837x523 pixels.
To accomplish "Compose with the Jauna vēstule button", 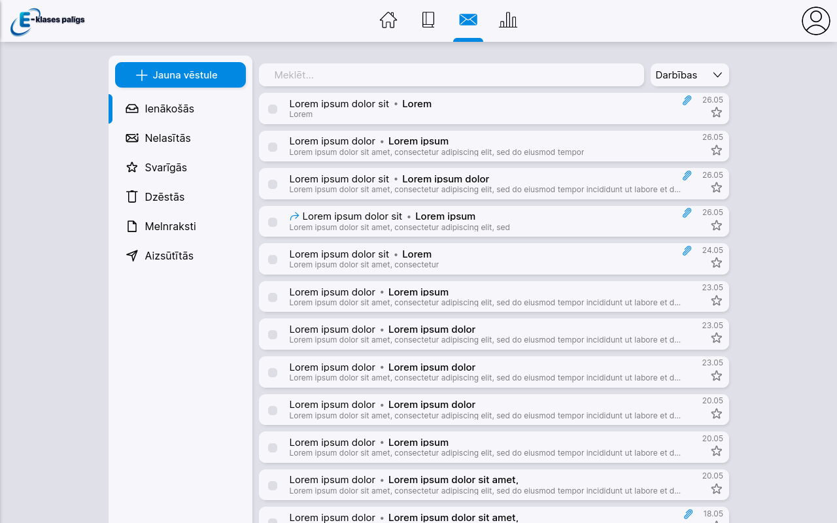I will pos(180,75).
